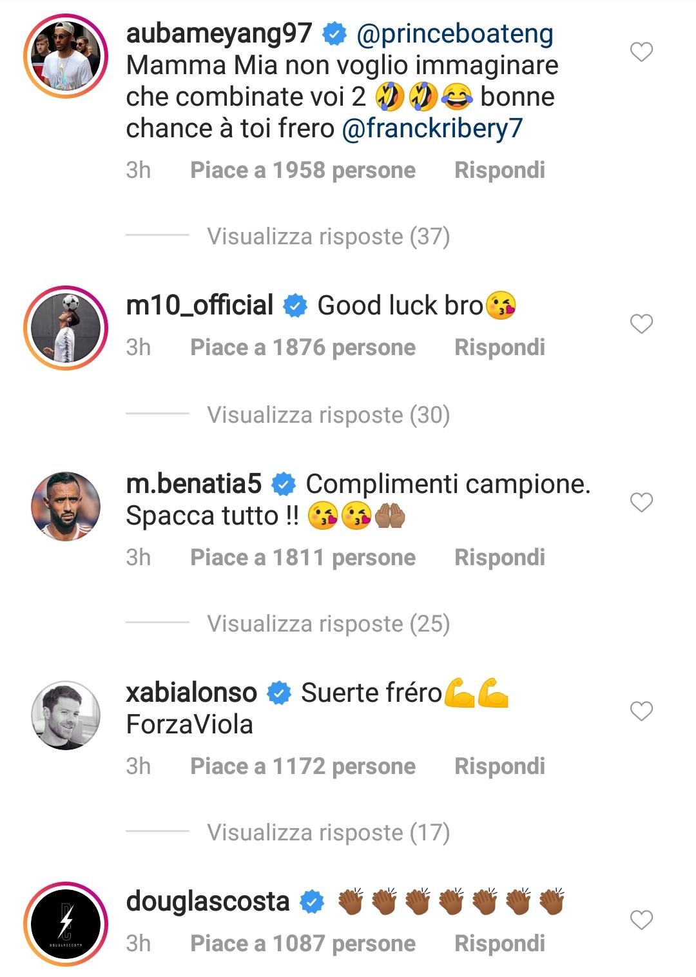This screenshot has width=696, height=977.
Task: Reply to the aubameyang97 comment
Action: click(x=499, y=170)
